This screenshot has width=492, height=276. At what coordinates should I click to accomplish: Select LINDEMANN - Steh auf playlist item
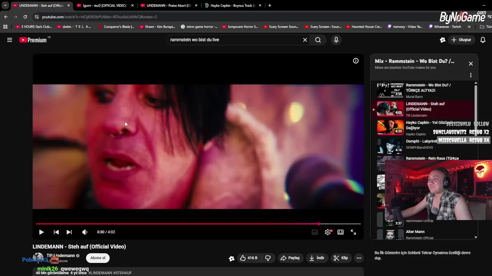click(423, 109)
